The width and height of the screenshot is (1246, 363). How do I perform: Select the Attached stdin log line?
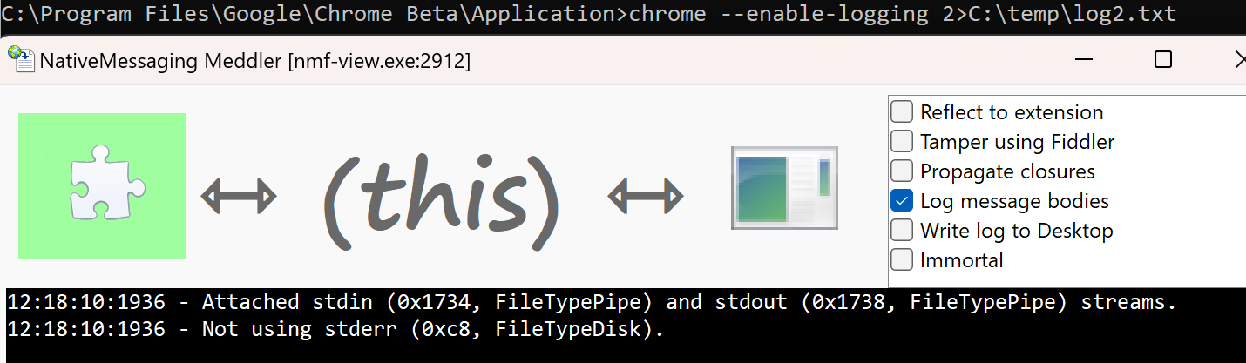coord(591,302)
